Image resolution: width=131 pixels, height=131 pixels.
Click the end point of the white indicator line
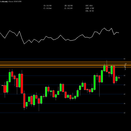tap(119, 33)
